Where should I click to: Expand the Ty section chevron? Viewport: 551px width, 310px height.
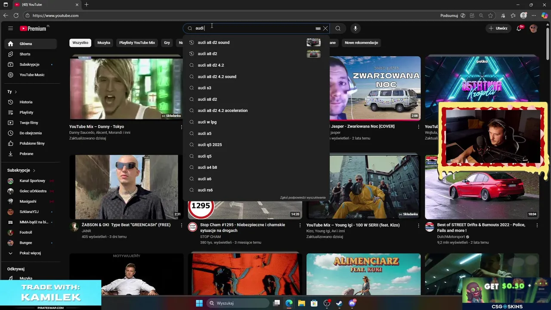(x=15, y=92)
